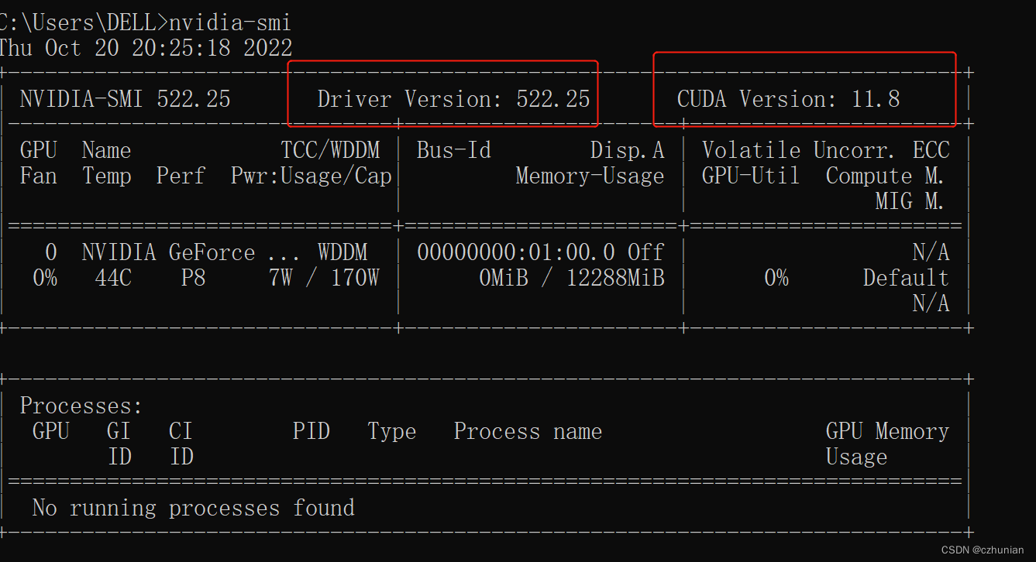Click the 'Compute M.' header text
1036x562 pixels.
885,176
